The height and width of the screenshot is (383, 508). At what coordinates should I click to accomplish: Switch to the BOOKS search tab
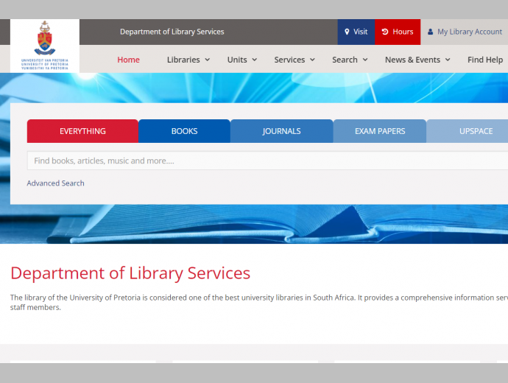click(184, 131)
